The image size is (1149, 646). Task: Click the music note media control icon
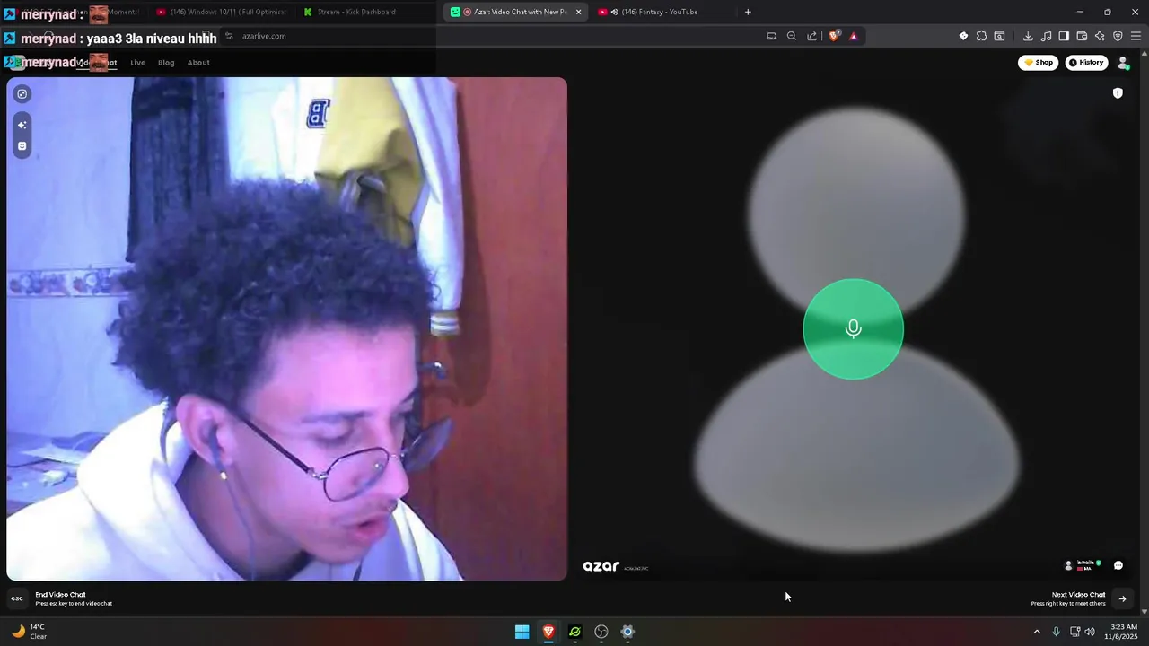pyautogui.click(x=1046, y=36)
